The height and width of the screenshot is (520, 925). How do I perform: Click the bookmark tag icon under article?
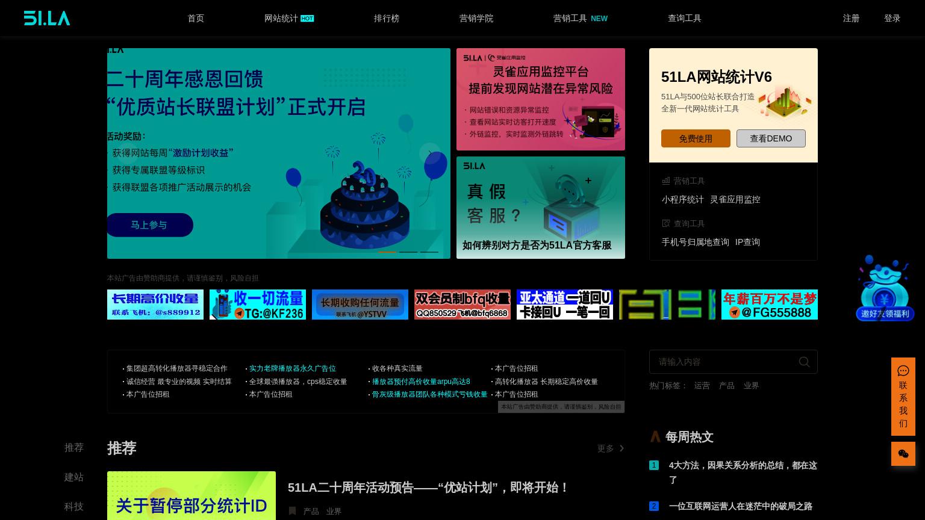pyautogui.click(x=292, y=511)
